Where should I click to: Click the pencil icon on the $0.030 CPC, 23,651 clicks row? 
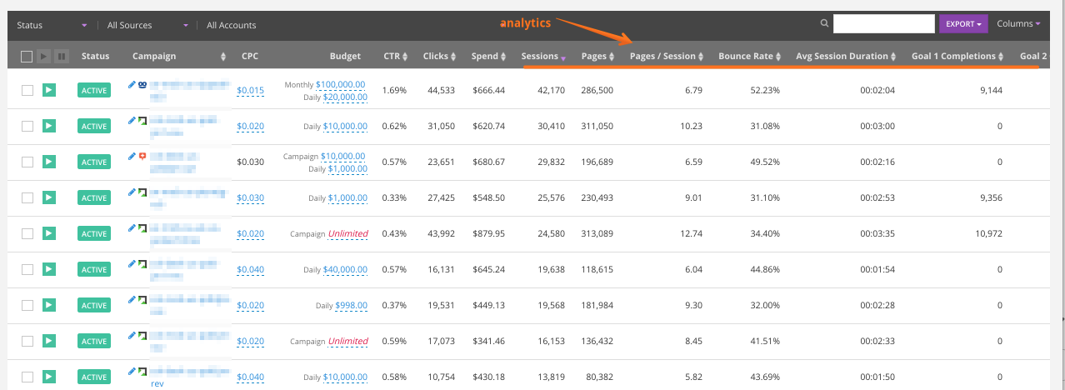(132, 156)
